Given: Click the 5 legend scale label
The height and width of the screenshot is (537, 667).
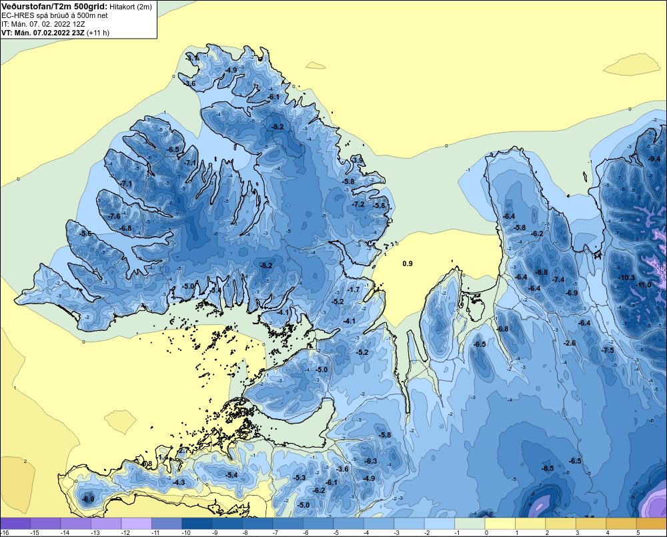Looking at the screenshot, I should 638,533.
